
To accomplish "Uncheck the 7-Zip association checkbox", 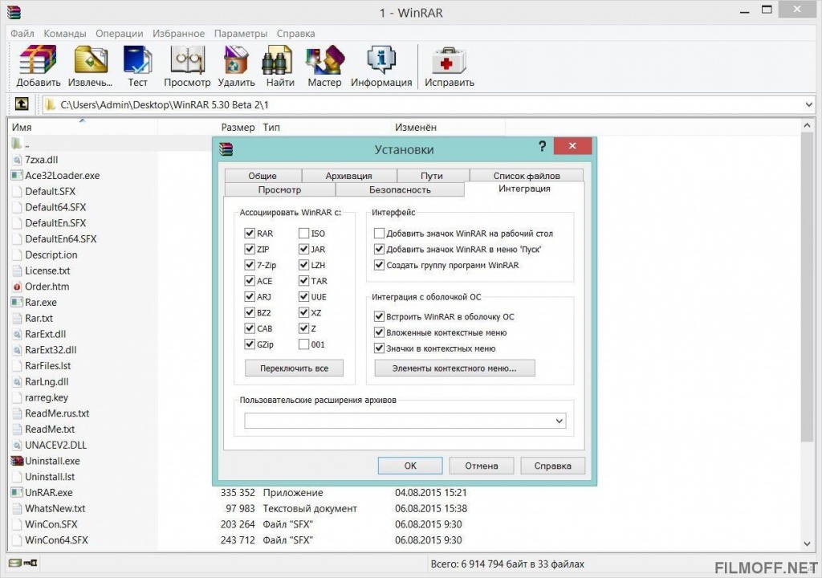I will 250,265.
